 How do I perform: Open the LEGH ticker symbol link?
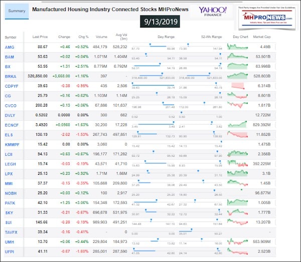[x=11, y=164]
